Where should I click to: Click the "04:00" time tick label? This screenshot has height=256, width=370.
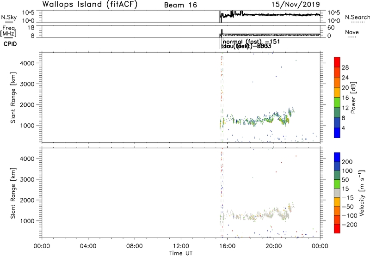(x=88, y=246)
